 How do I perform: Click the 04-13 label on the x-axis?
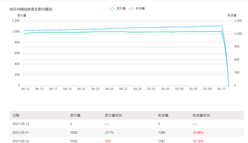pyautogui.click(x=25, y=89)
